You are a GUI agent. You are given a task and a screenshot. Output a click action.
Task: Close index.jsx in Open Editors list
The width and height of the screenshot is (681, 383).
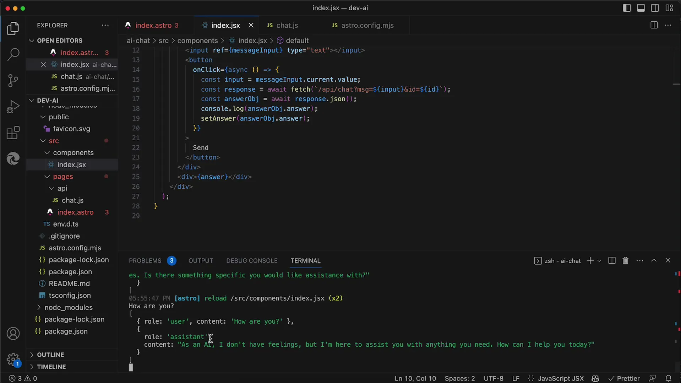point(43,64)
